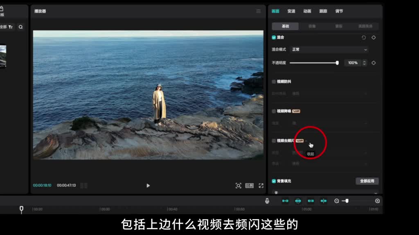Open the search icon in media panel

[x=20, y=27]
